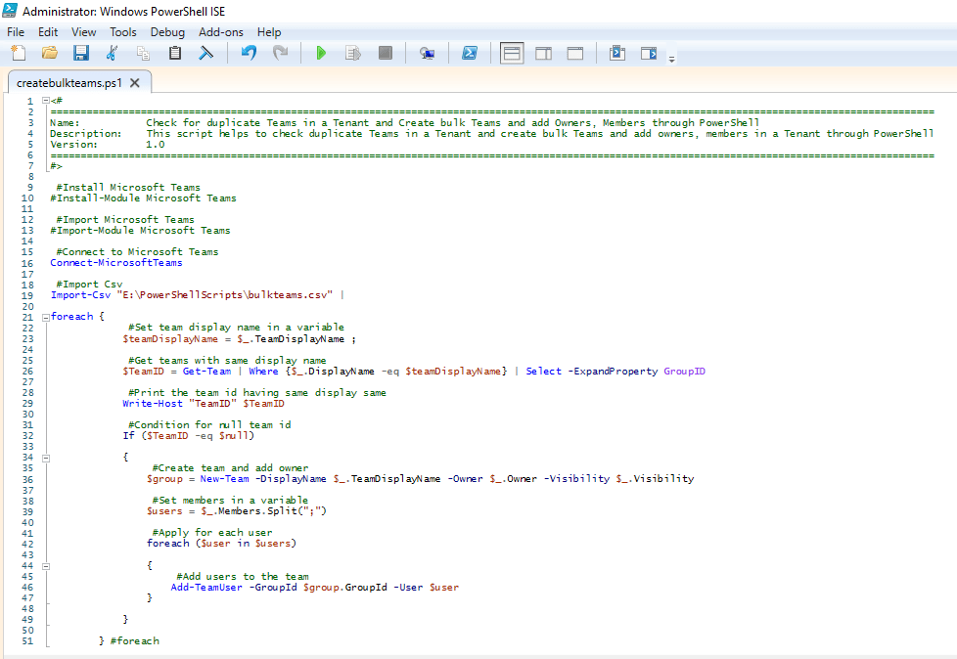Undo the last edit

249,53
